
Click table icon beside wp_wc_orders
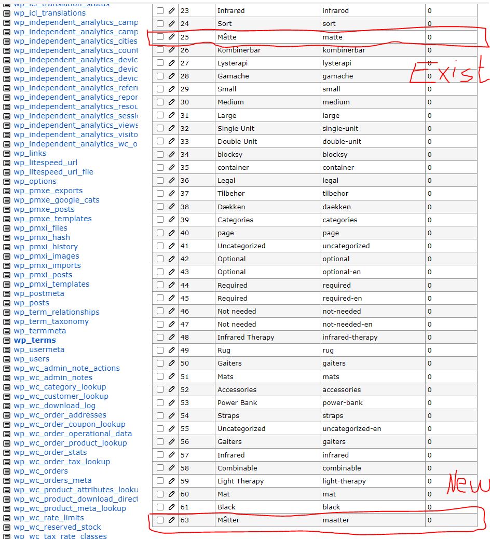(x=7, y=471)
